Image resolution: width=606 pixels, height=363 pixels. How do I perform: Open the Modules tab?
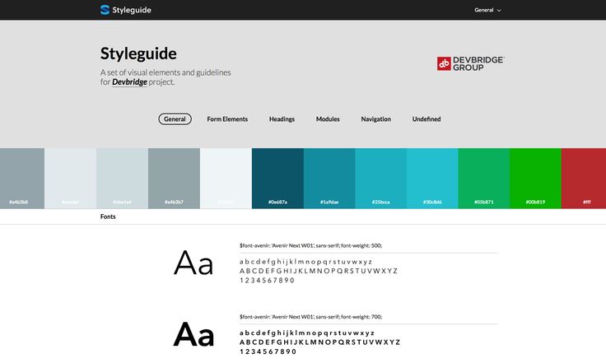(328, 119)
